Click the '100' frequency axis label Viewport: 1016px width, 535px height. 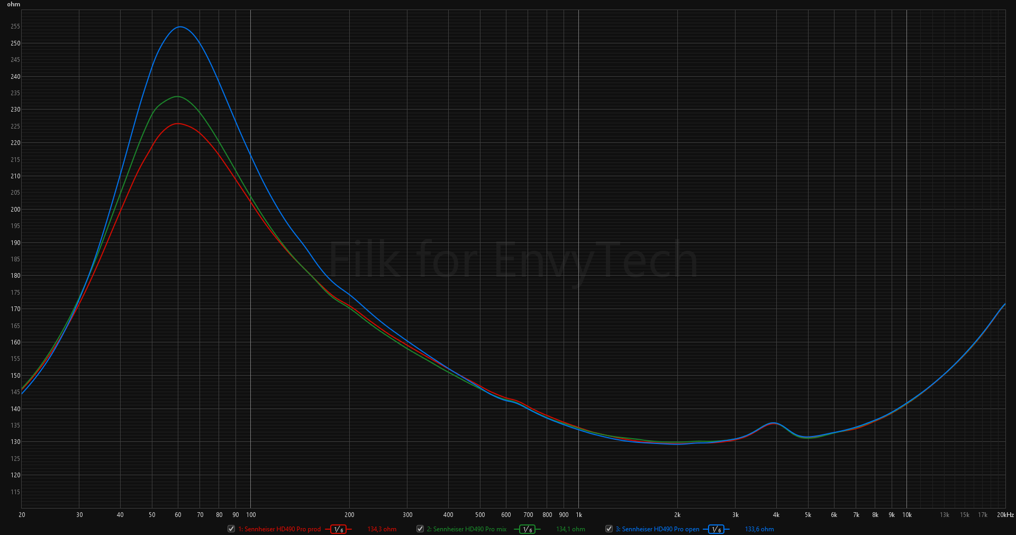click(251, 515)
